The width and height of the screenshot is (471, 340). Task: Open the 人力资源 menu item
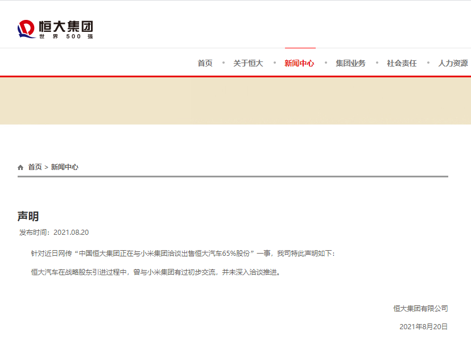click(453, 63)
